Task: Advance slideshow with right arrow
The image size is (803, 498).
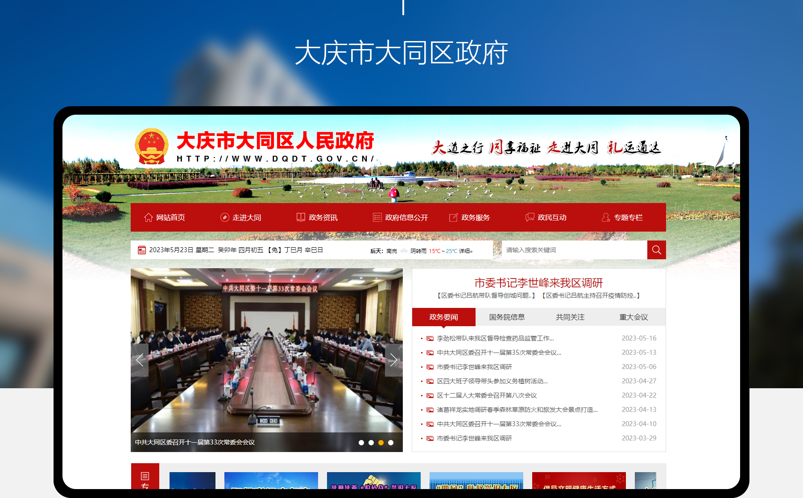Action: tap(393, 360)
